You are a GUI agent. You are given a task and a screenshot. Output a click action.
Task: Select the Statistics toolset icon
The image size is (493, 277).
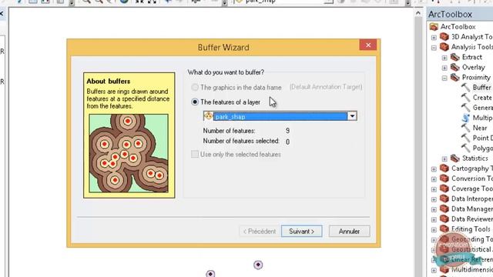(x=455, y=159)
